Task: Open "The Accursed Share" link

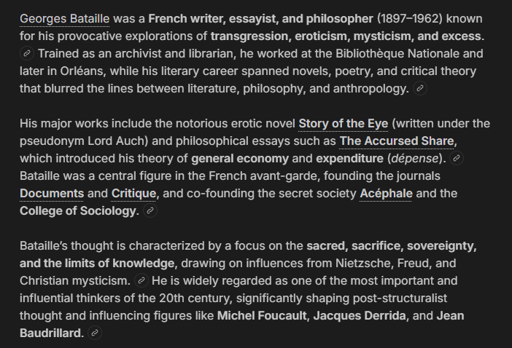Action: 397,141
